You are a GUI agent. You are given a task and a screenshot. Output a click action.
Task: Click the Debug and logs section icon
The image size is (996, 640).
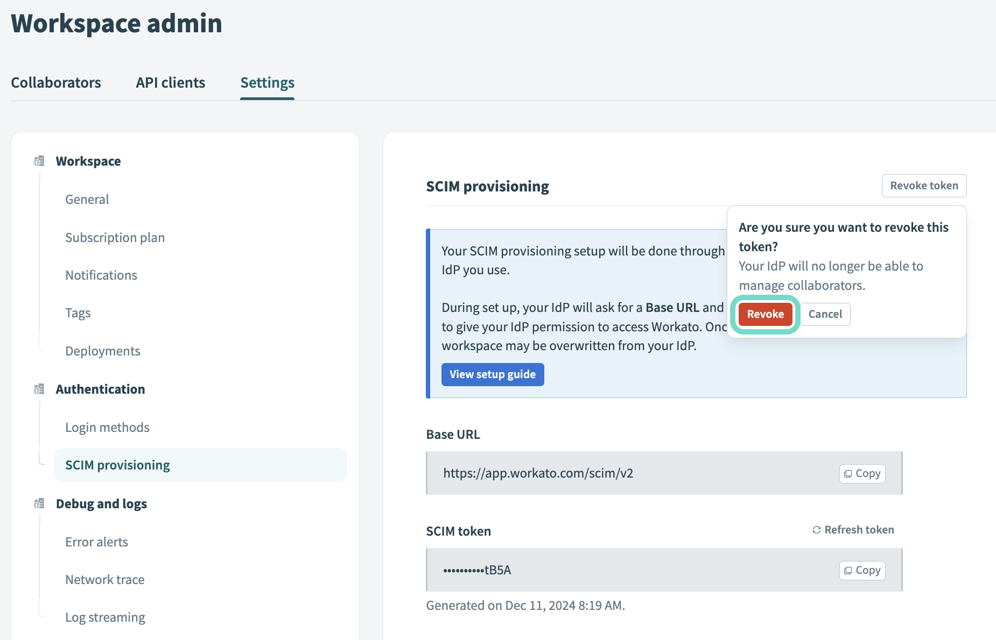39,504
